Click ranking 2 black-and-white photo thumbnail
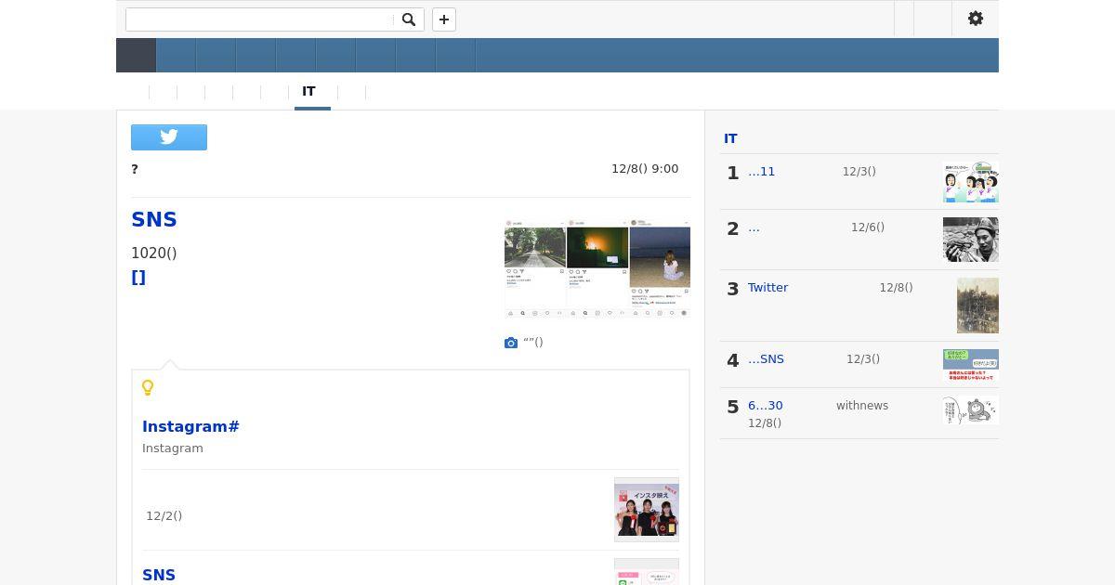1115x585 pixels. click(970, 240)
